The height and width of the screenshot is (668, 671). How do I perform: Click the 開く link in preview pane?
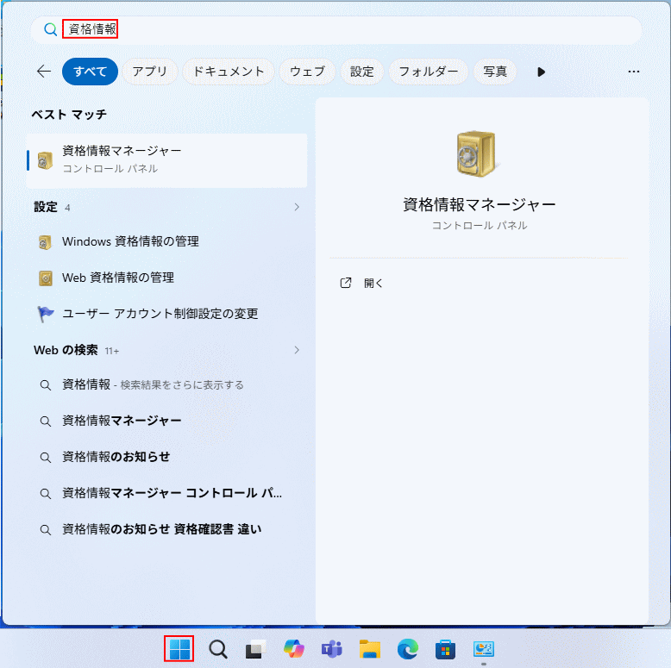click(373, 283)
